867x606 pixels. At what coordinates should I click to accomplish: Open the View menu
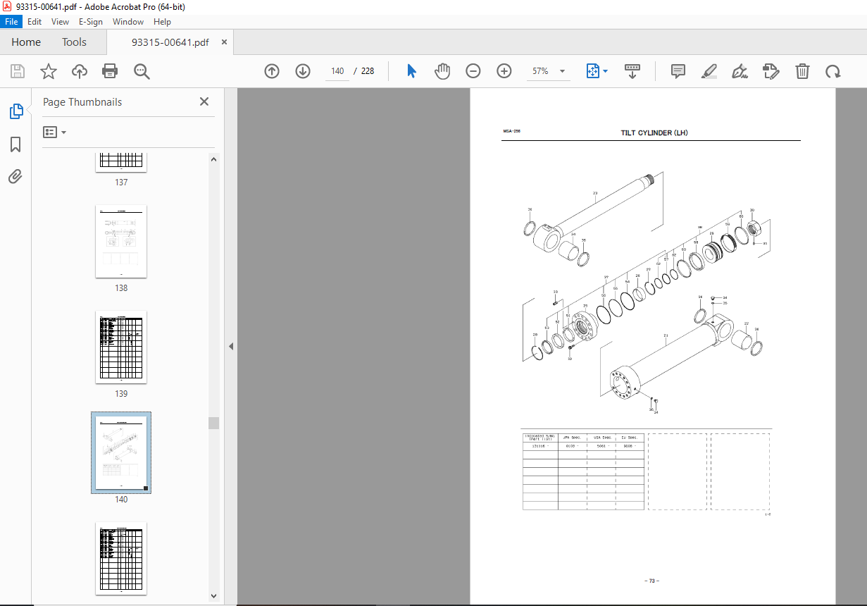click(61, 22)
